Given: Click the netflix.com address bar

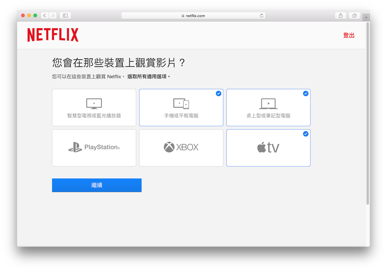Looking at the screenshot, I should [x=193, y=16].
